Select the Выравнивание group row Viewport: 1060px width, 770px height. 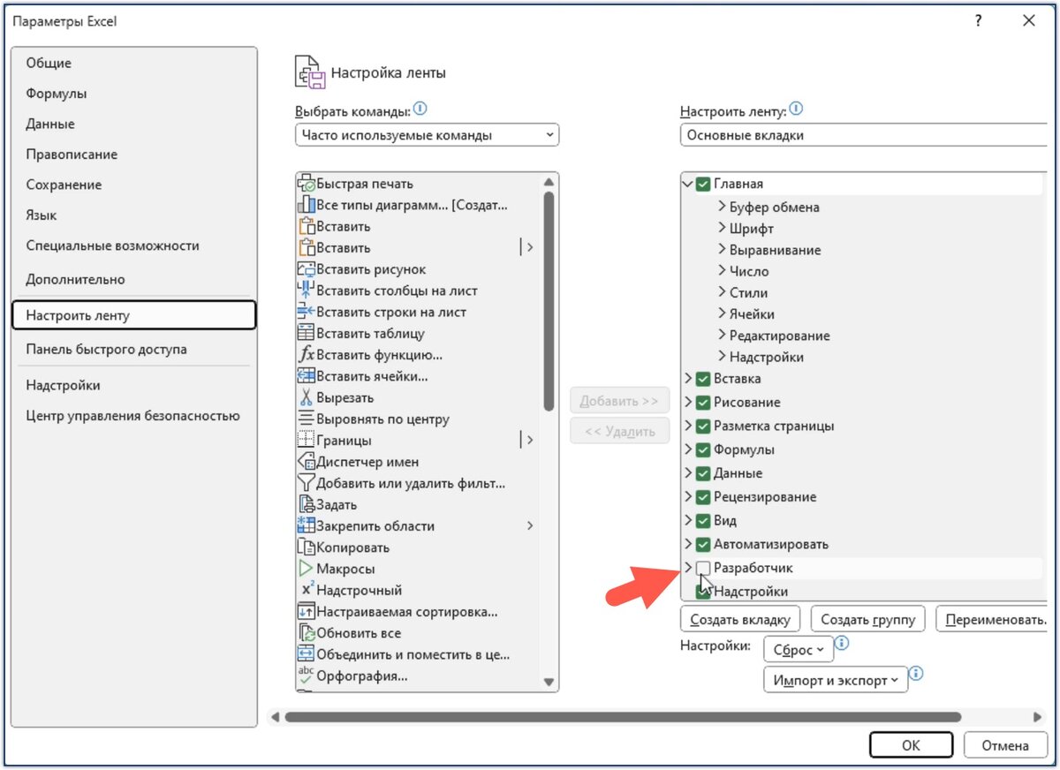[x=775, y=250]
